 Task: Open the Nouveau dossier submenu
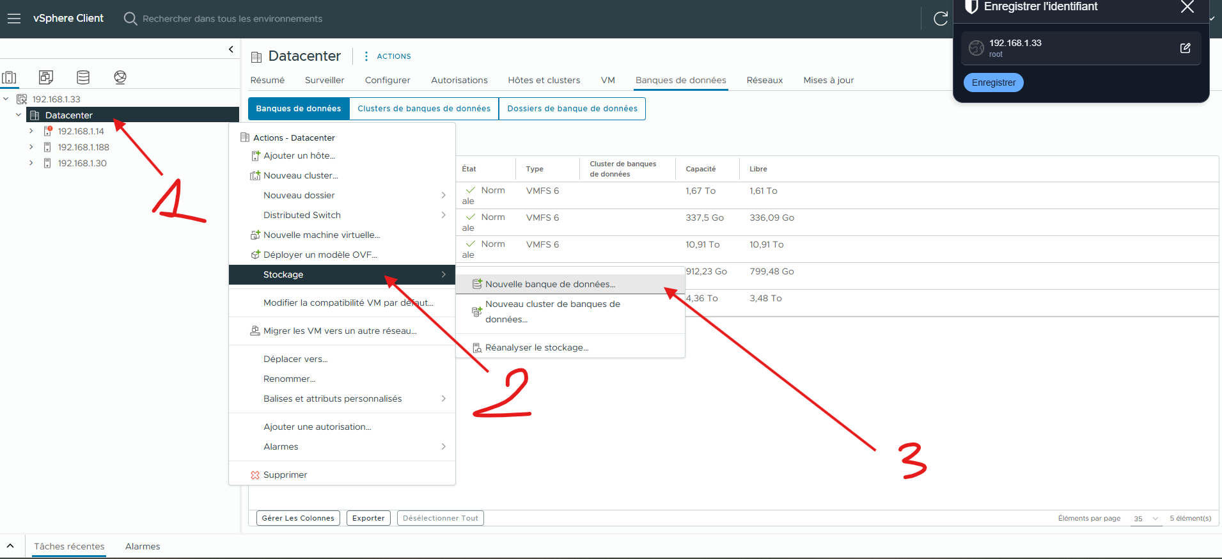click(x=342, y=196)
